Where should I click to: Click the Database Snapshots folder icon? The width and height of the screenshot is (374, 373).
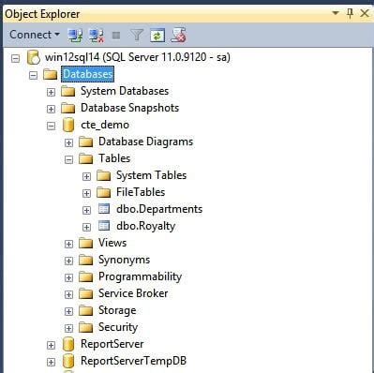tap(68, 108)
